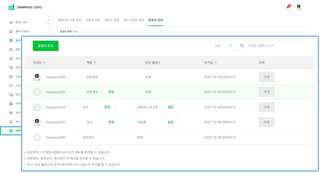Click the profile avatar in header
This screenshot has width=325, height=174.
[299, 7]
